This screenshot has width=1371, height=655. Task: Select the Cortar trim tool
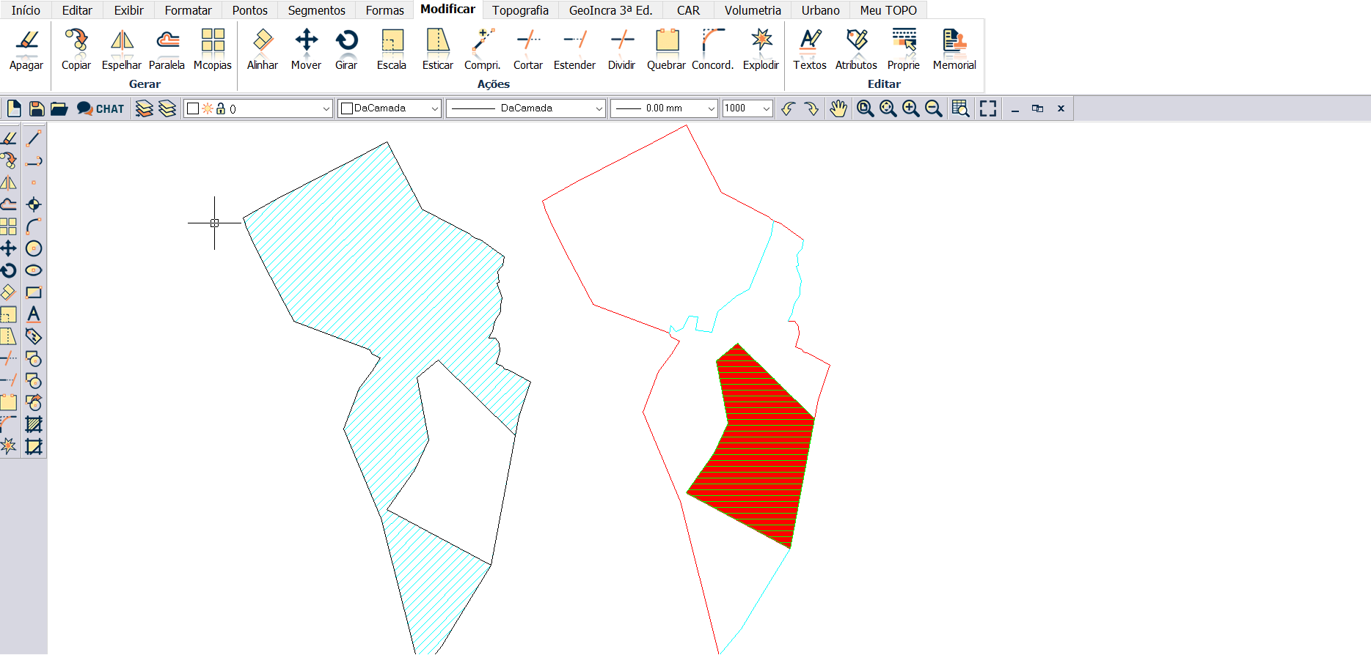pos(527,49)
